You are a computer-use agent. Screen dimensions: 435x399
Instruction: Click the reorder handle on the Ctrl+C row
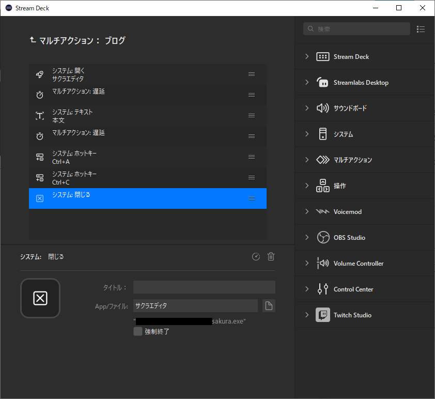tap(252, 178)
